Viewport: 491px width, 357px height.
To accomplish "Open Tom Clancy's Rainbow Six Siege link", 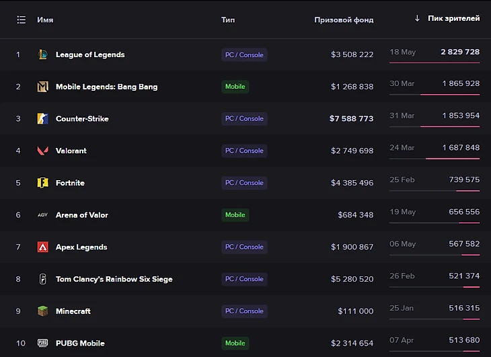I will coord(114,279).
